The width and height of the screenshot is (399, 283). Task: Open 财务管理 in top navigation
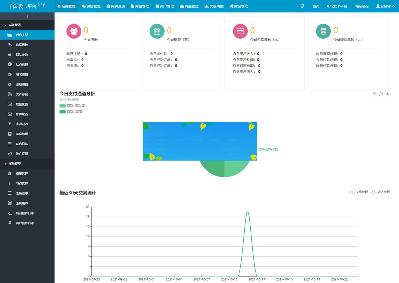[x=239, y=6]
